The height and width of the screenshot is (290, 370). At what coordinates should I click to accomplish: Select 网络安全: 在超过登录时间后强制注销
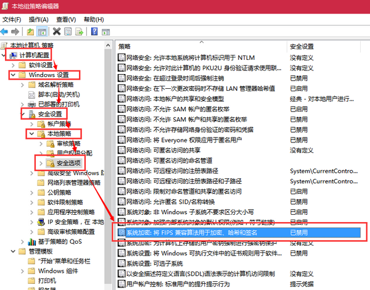(x=175, y=78)
